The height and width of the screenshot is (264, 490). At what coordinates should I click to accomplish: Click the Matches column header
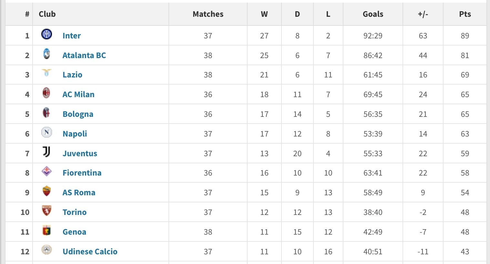point(208,14)
